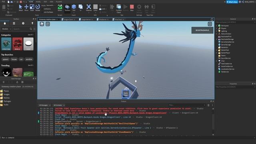This screenshot has height=144, width=256.
Task: Click the Toolbox search magnifier icon
Action: [x=31, y=29]
